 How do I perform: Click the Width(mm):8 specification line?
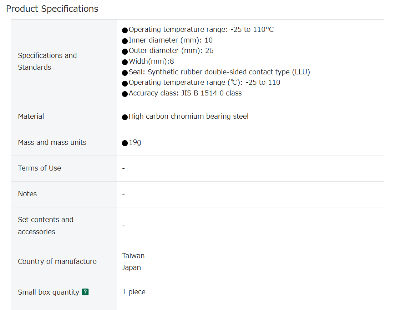click(148, 61)
